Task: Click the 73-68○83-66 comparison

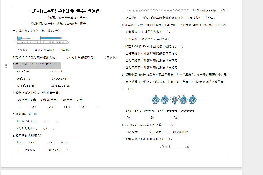Action: (26, 85)
